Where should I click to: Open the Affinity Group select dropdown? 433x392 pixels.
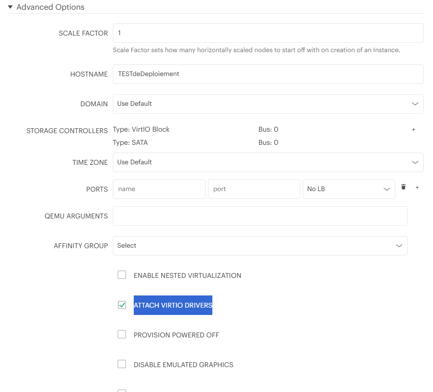pyautogui.click(x=260, y=246)
